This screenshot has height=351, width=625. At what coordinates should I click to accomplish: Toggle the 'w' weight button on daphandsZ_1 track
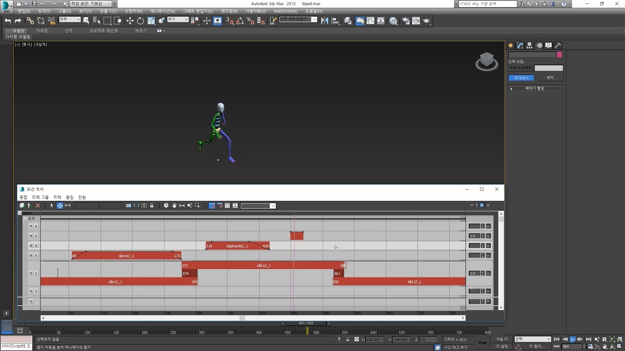[x=488, y=246]
